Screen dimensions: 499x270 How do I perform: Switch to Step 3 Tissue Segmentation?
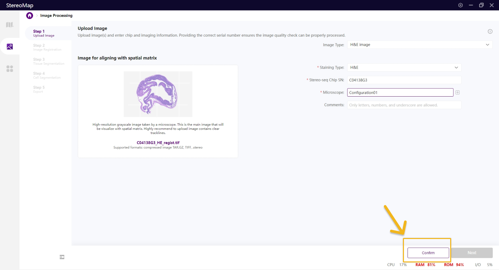point(49,61)
